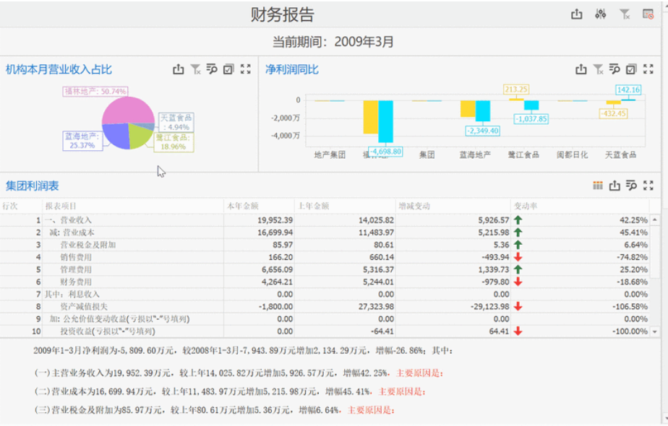Click the 蓝海地产 25.37% pie label

coord(82,141)
